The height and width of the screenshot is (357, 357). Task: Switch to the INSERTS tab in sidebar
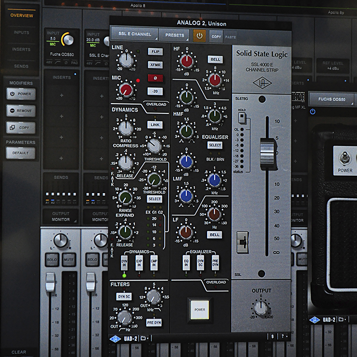point(21,49)
